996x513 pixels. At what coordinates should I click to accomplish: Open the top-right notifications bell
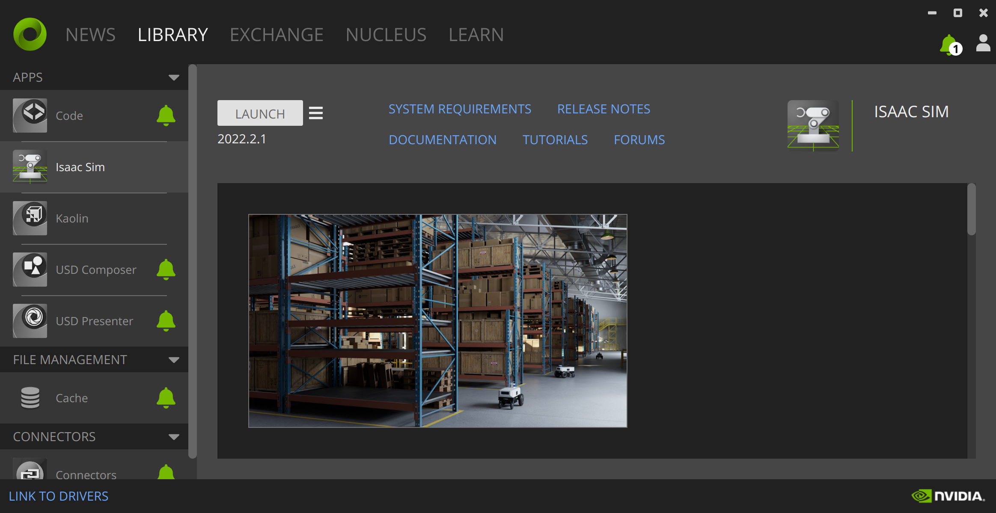(x=949, y=44)
